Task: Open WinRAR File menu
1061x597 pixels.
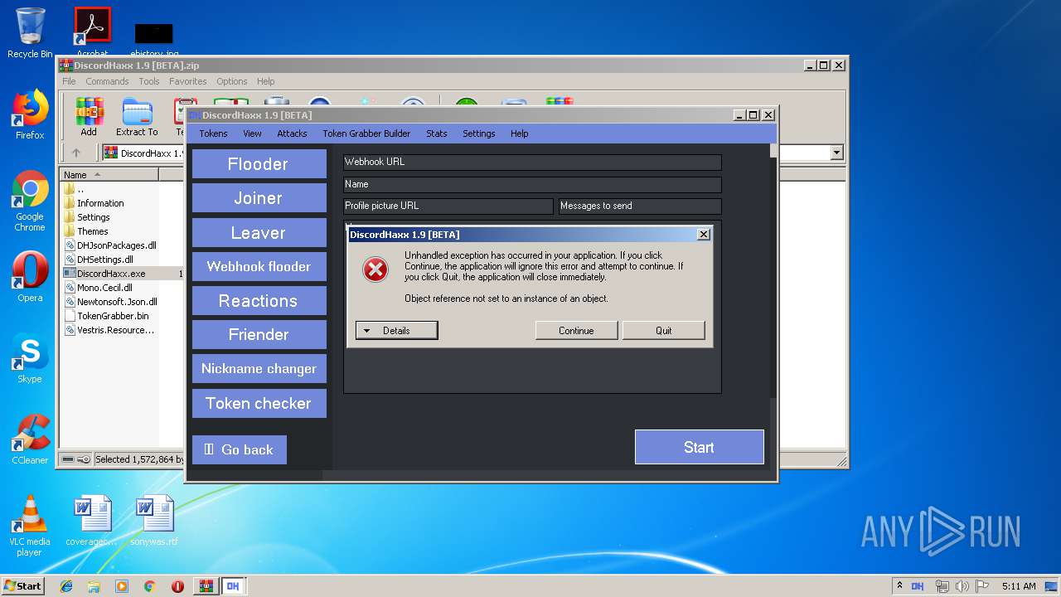Action: [x=69, y=81]
